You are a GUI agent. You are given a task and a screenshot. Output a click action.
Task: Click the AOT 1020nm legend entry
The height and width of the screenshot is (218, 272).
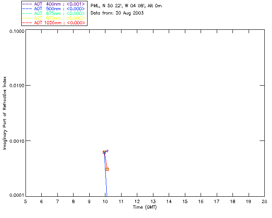click(x=54, y=23)
